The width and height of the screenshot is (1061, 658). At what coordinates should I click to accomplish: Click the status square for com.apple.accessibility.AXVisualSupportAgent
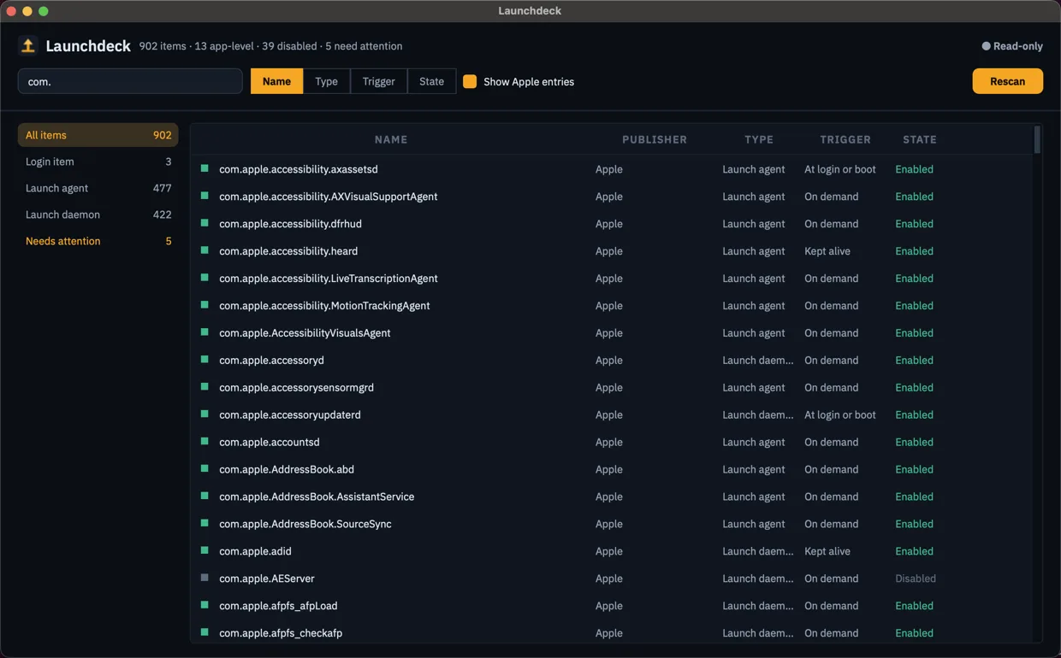click(x=204, y=196)
